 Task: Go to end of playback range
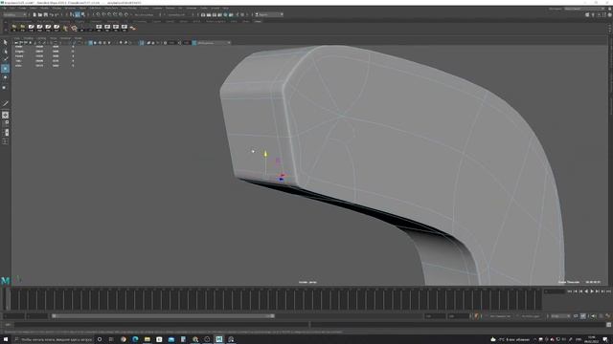point(608,291)
